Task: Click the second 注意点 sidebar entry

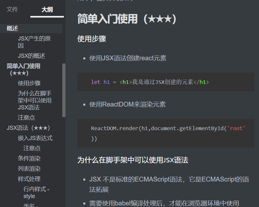Action: tap(32, 148)
